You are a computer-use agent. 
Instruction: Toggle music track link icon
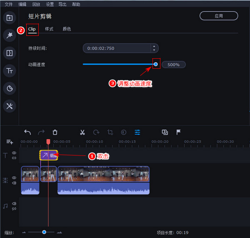click(x=14, y=209)
